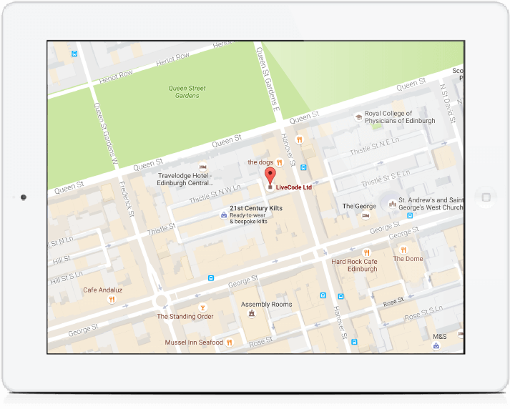Select The George hotel icon
The height and width of the screenshot is (409, 510).
367,215
